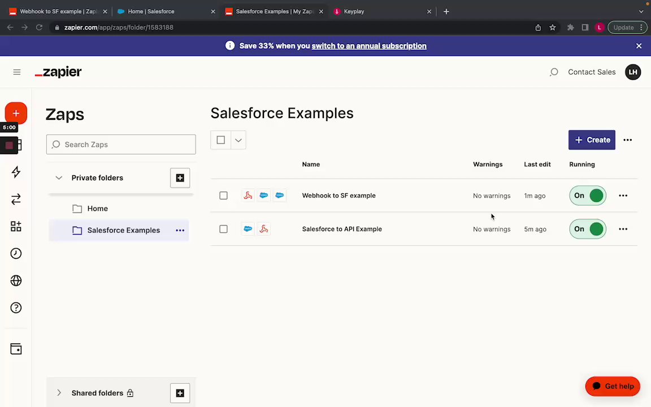Screen dimensions: 651x407
Task: Add a new shared folder
Action: 180,393
